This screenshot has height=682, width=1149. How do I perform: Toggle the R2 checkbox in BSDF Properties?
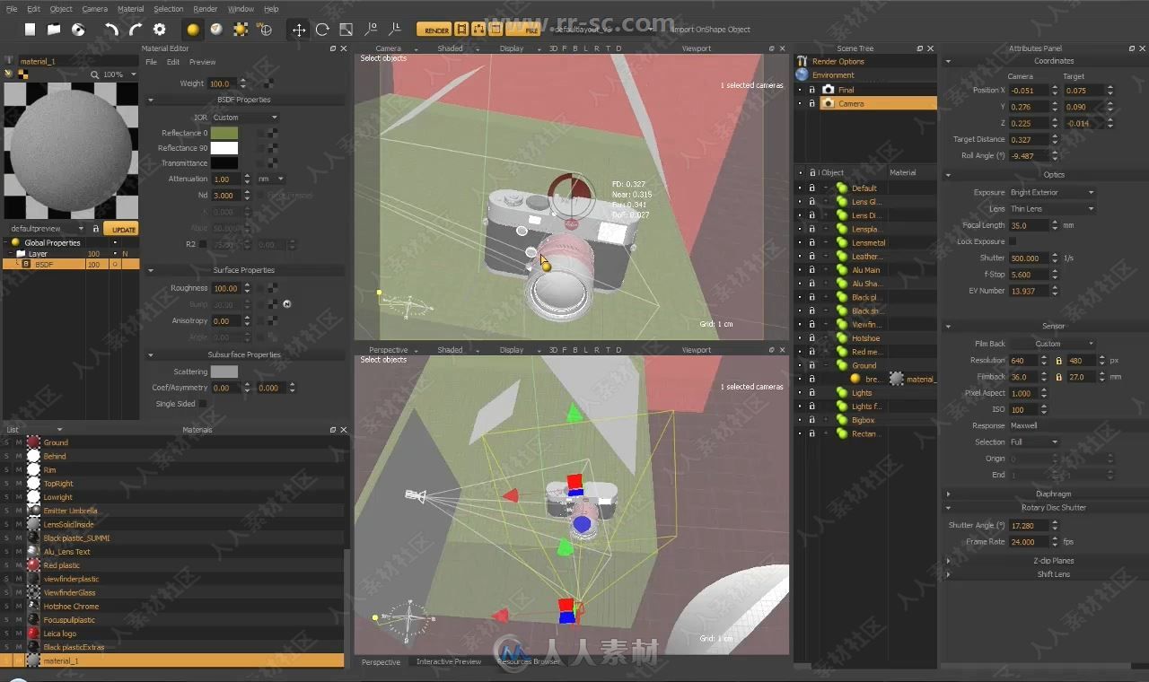pyautogui.click(x=203, y=244)
